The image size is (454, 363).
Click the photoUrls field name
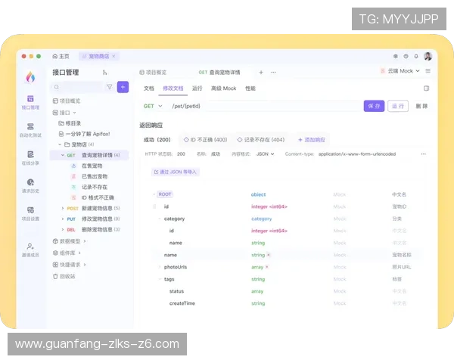(176, 267)
